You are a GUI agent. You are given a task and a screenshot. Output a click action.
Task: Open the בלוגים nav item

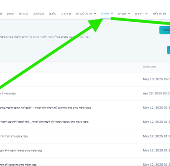point(53,14)
